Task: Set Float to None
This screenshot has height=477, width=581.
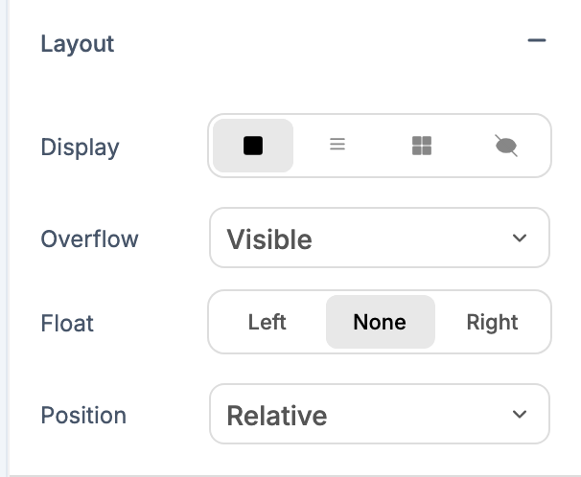Action: coord(380,322)
